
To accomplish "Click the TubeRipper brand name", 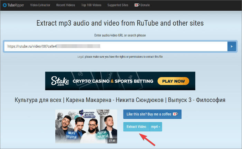I will pos(16,5).
